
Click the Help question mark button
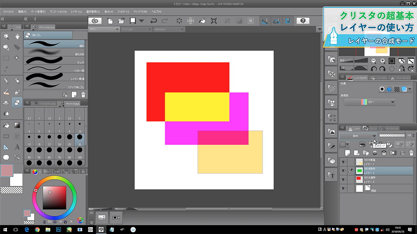click(x=303, y=21)
